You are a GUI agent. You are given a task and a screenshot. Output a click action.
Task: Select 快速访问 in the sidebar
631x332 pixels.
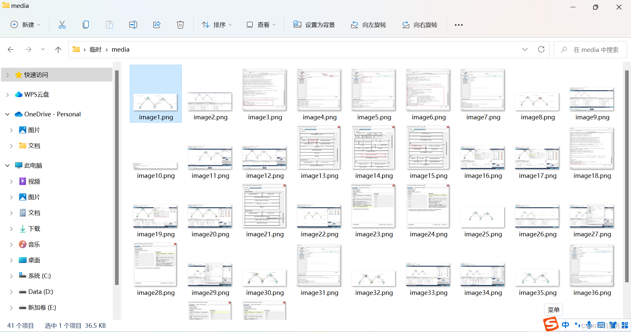(36, 75)
